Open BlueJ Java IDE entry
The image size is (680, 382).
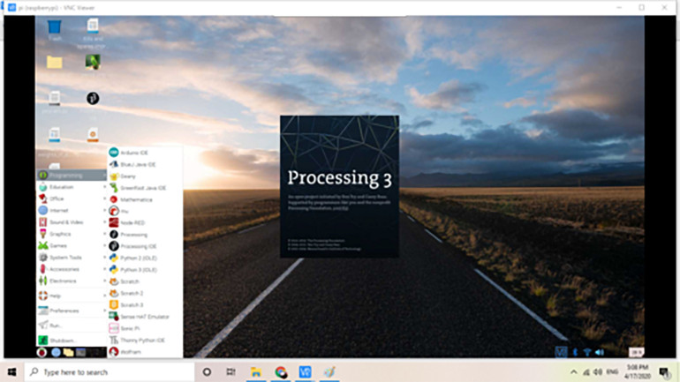[145, 164]
